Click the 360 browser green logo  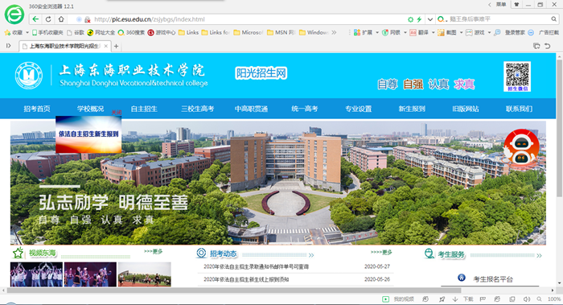tap(14, 14)
